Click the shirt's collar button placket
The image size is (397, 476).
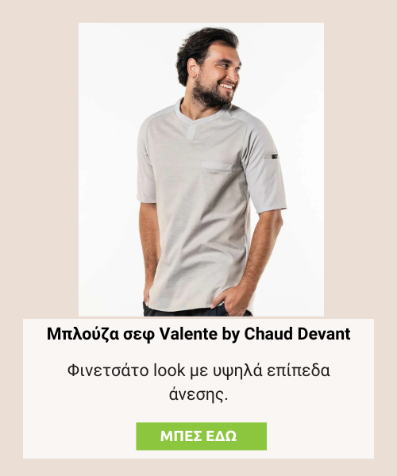pyautogui.click(x=192, y=131)
